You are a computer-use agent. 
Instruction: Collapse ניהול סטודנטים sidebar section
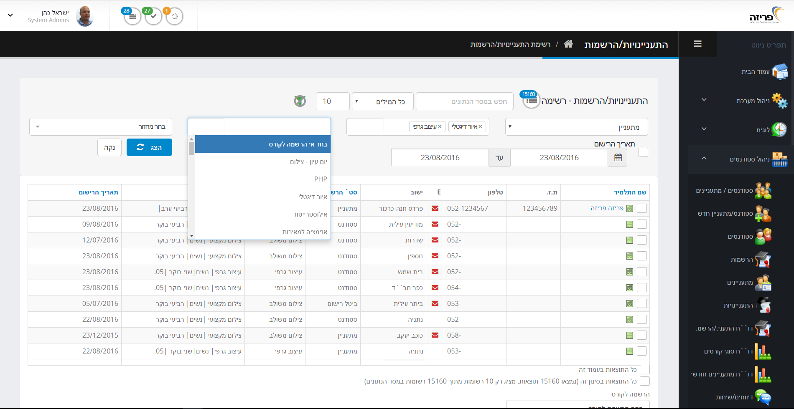pos(704,158)
